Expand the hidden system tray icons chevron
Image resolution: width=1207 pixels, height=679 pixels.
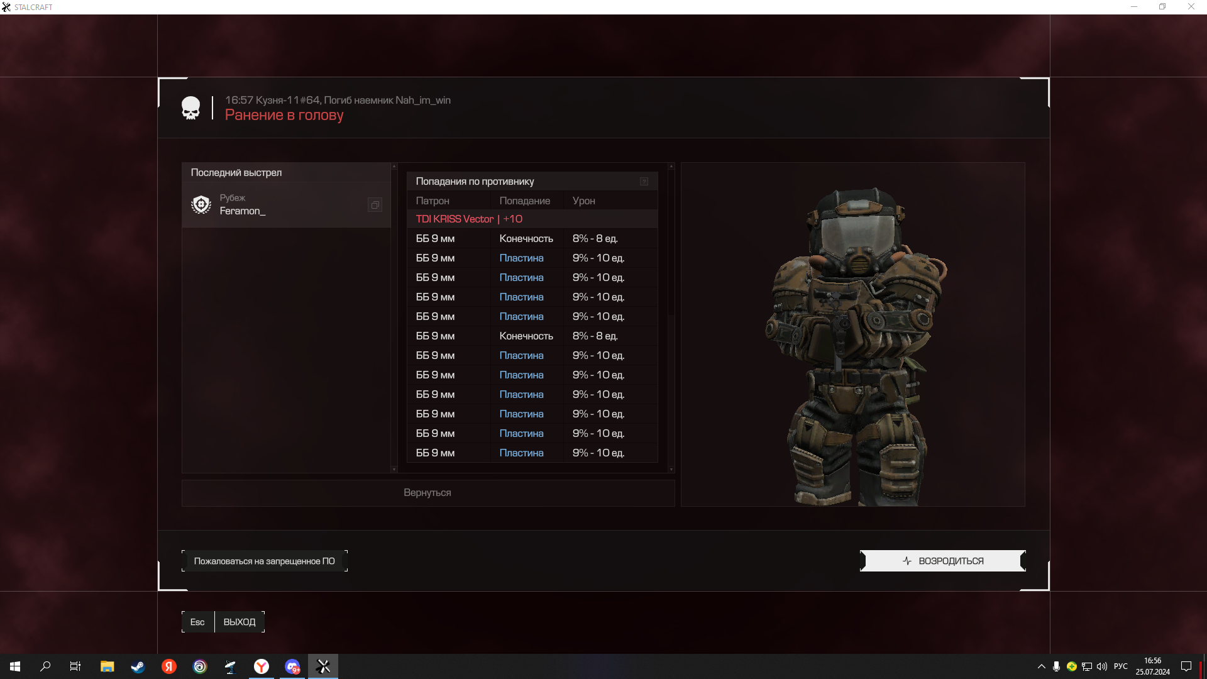coord(1042,666)
